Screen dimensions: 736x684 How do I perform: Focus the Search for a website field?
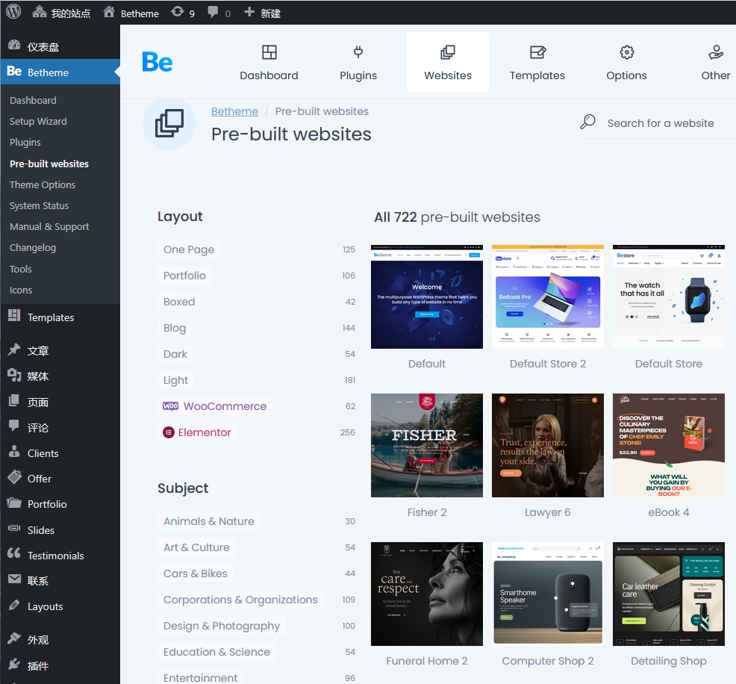pyautogui.click(x=661, y=123)
